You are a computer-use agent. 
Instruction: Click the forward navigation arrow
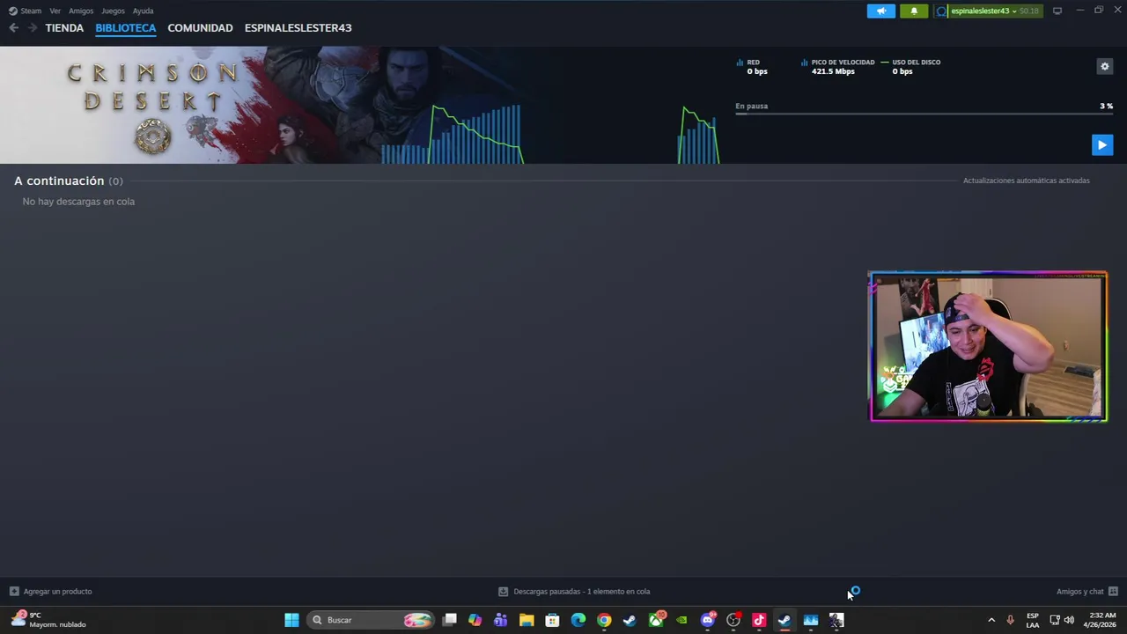point(33,28)
